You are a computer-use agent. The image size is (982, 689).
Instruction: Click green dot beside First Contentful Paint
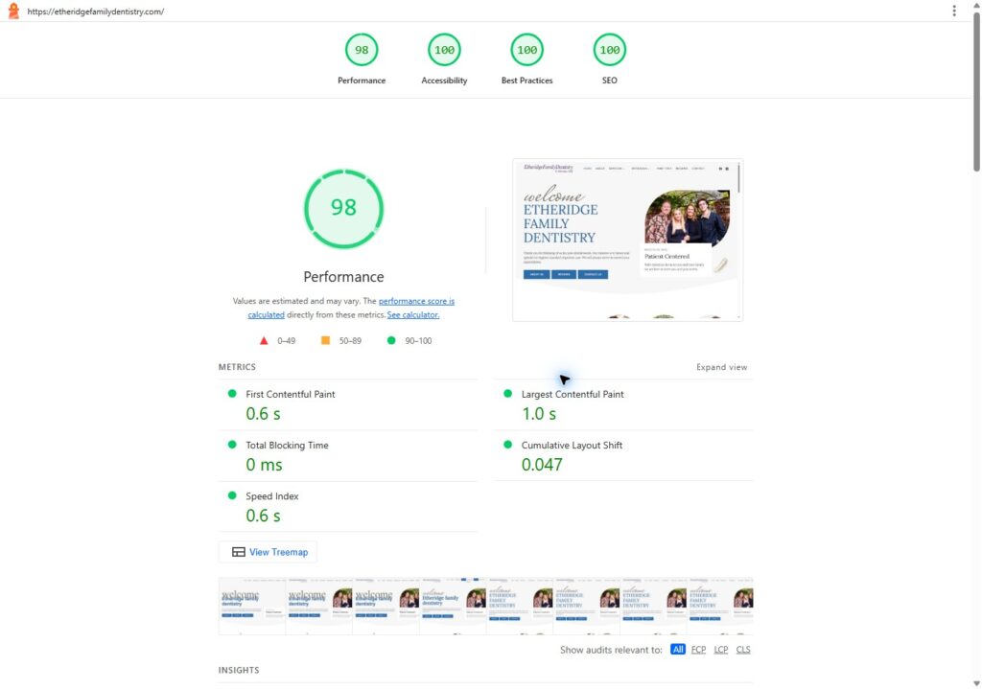232,394
